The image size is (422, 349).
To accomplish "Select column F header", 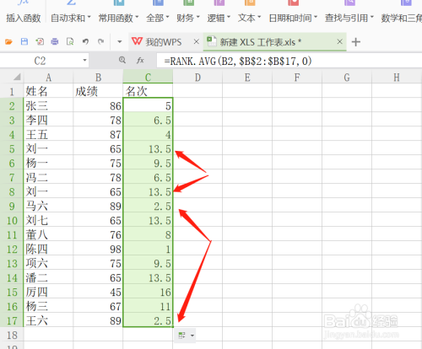I will pyautogui.click(x=297, y=77).
